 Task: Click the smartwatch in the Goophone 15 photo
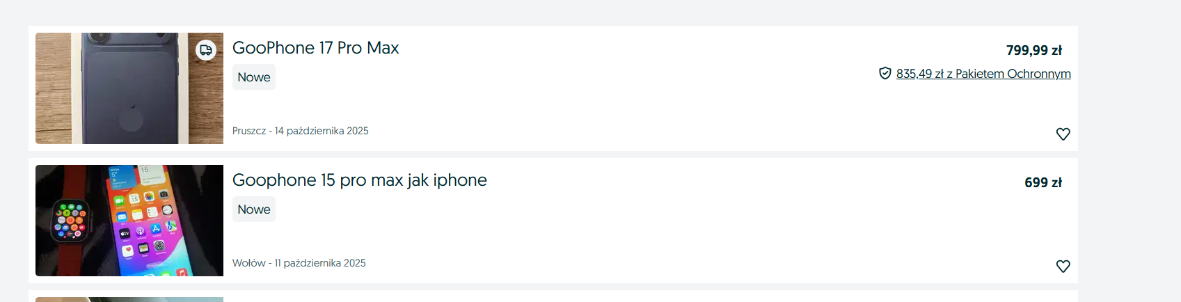71,220
